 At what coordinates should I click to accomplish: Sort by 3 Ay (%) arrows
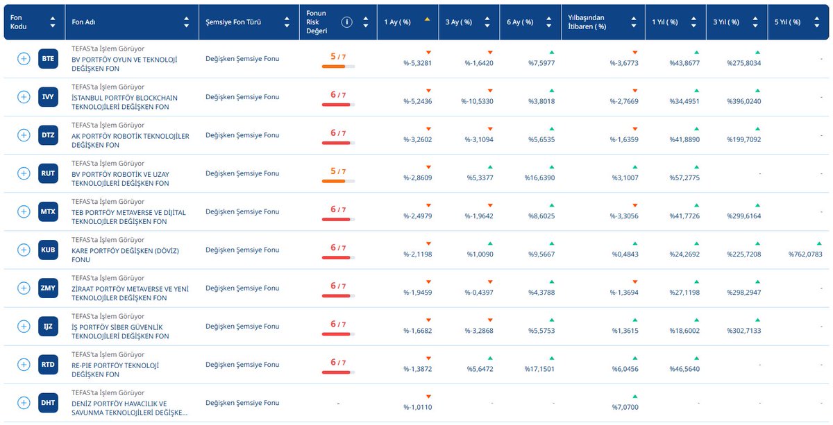click(487, 22)
